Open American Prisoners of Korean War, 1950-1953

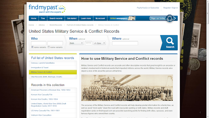coord(53,90)
